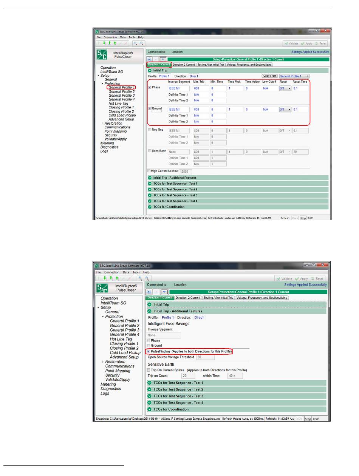Image resolution: width=359 pixels, height=476 pixels.
Task: Click Stop in the lower window status bar
Action: tap(308, 419)
